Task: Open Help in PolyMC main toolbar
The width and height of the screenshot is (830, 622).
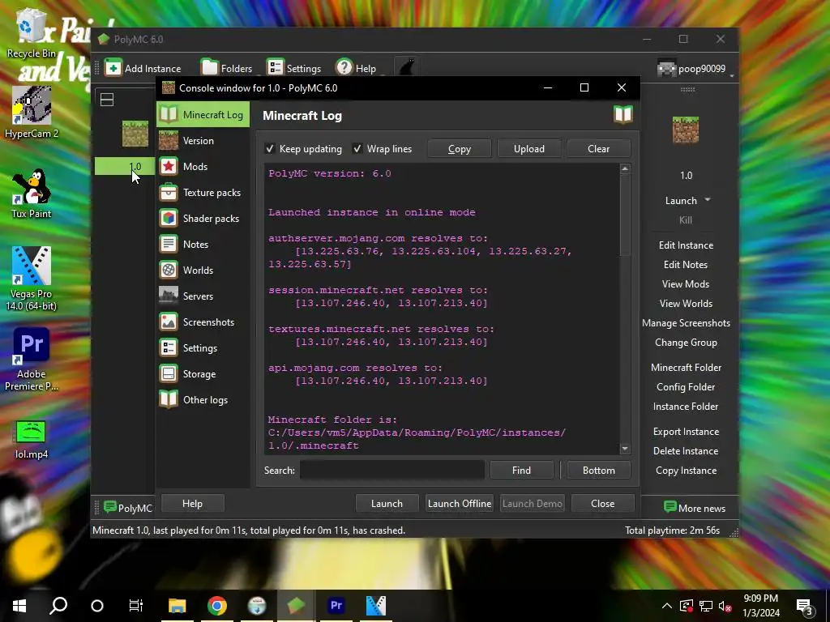Action: (x=357, y=68)
